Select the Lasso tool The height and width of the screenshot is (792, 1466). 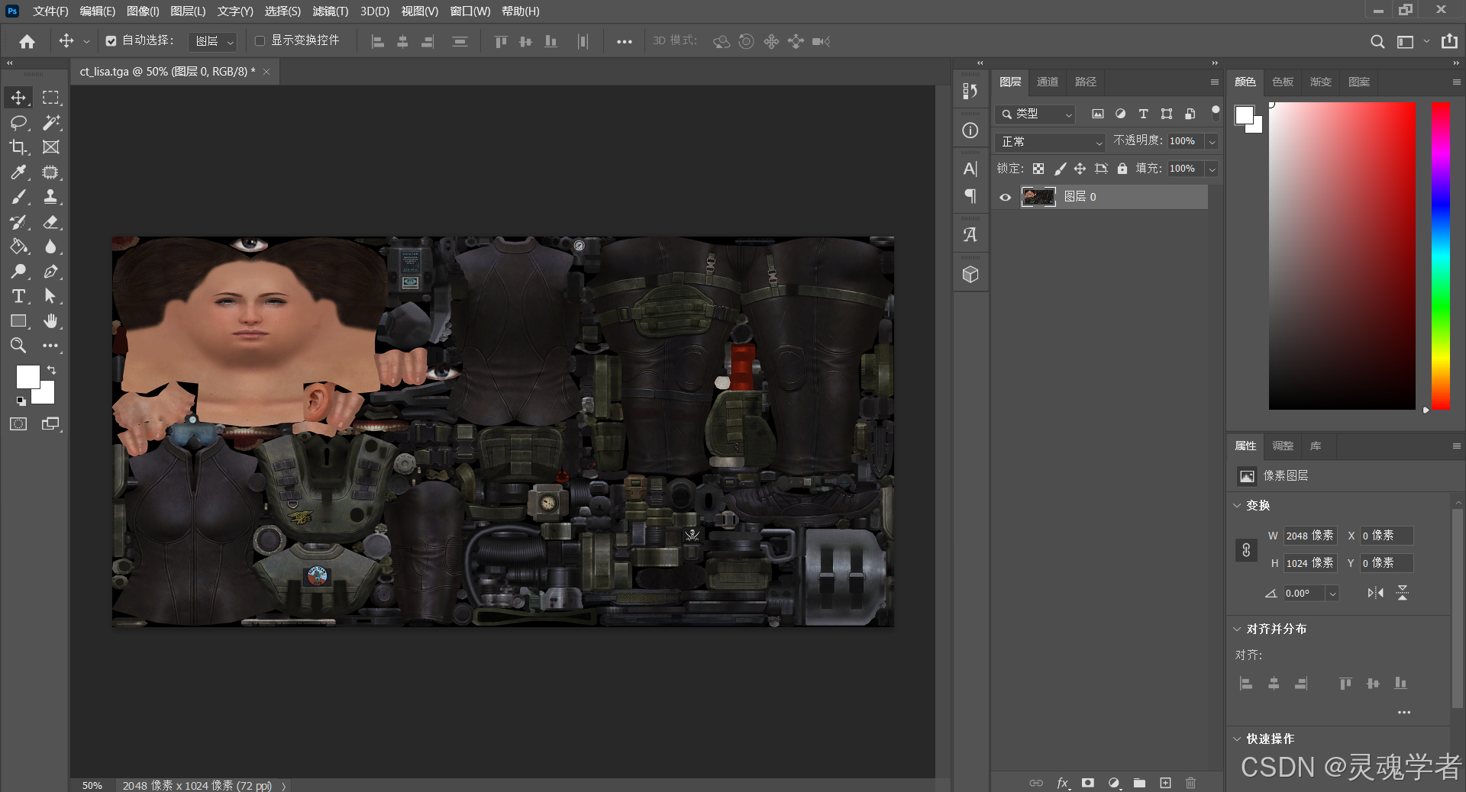[x=18, y=123]
